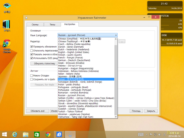Switch to the Темы tab
This screenshot has height=138, width=184.
[x=52, y=24]
